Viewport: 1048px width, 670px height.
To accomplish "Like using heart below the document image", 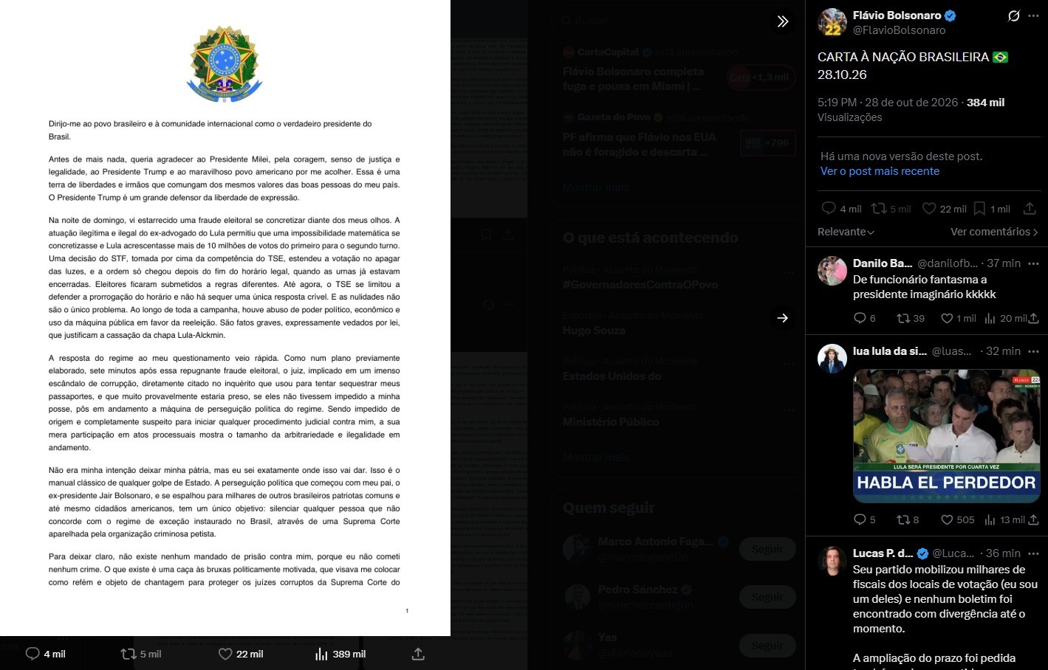I will pos(241,654).
